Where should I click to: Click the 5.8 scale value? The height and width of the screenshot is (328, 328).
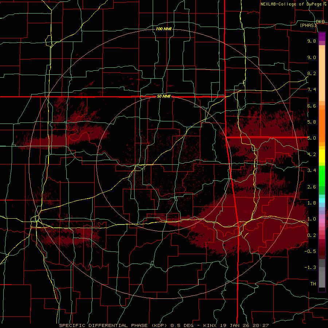point(312,122)
